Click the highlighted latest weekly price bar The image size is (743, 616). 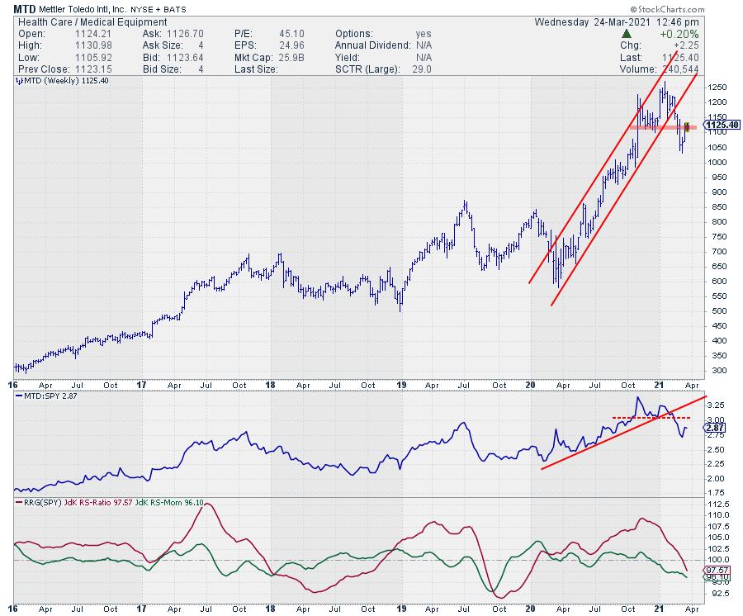coord(687,127)
